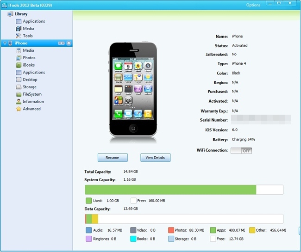Click the Rename button
Viewport: 301px width, 252px height.
[x=113, y=158]
